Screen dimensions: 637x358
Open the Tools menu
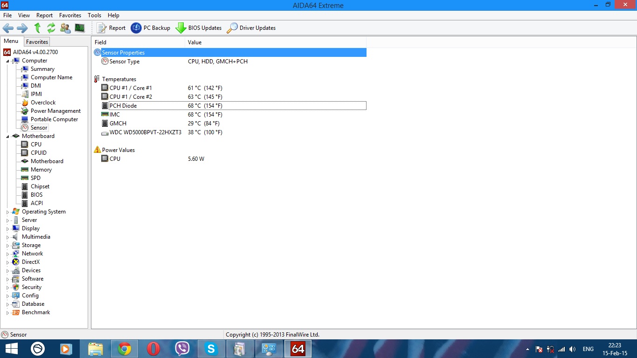(94, 15)
